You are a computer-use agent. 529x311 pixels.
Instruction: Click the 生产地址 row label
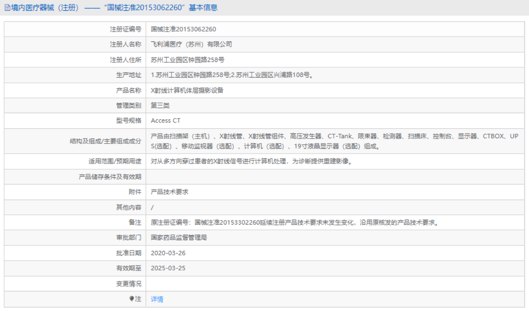[129, 75]
